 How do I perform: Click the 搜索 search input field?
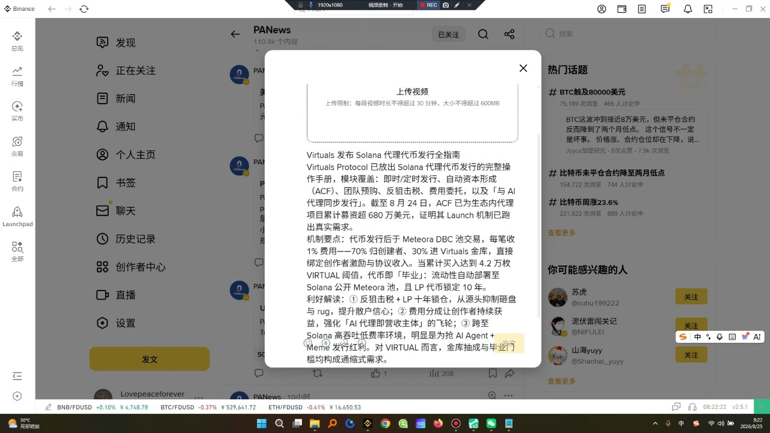pyautogui.click(x=627, y=34)
